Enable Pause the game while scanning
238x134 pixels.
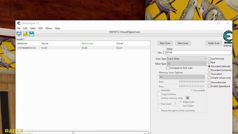click(160, 111)
